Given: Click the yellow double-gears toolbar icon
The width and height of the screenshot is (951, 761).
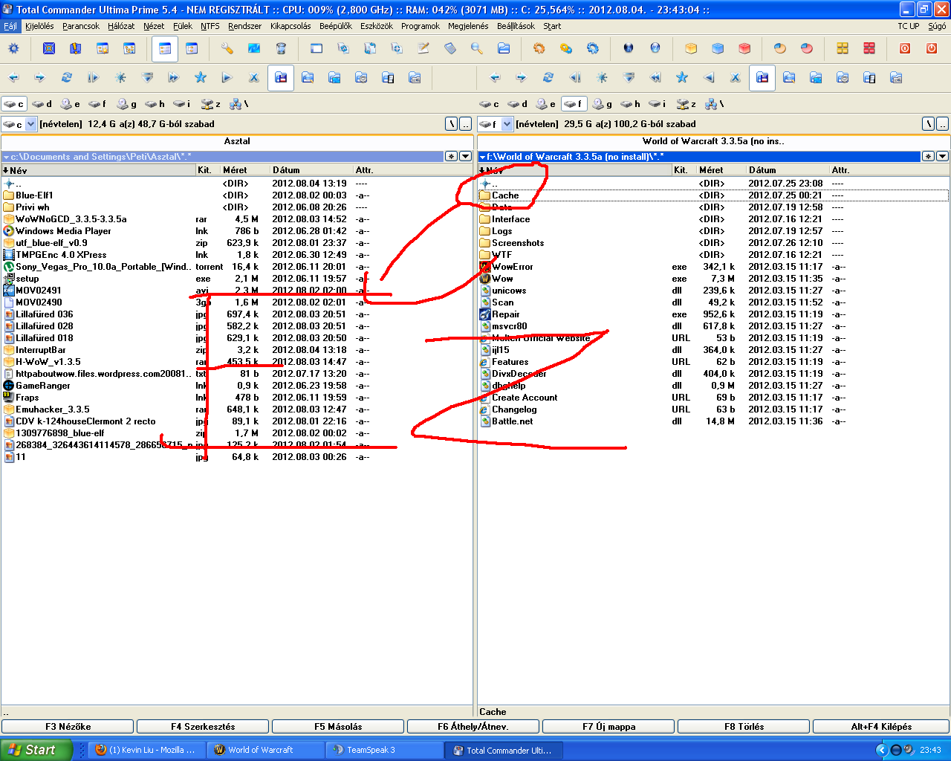Looking at the screenshot, I should click(566, 48).
